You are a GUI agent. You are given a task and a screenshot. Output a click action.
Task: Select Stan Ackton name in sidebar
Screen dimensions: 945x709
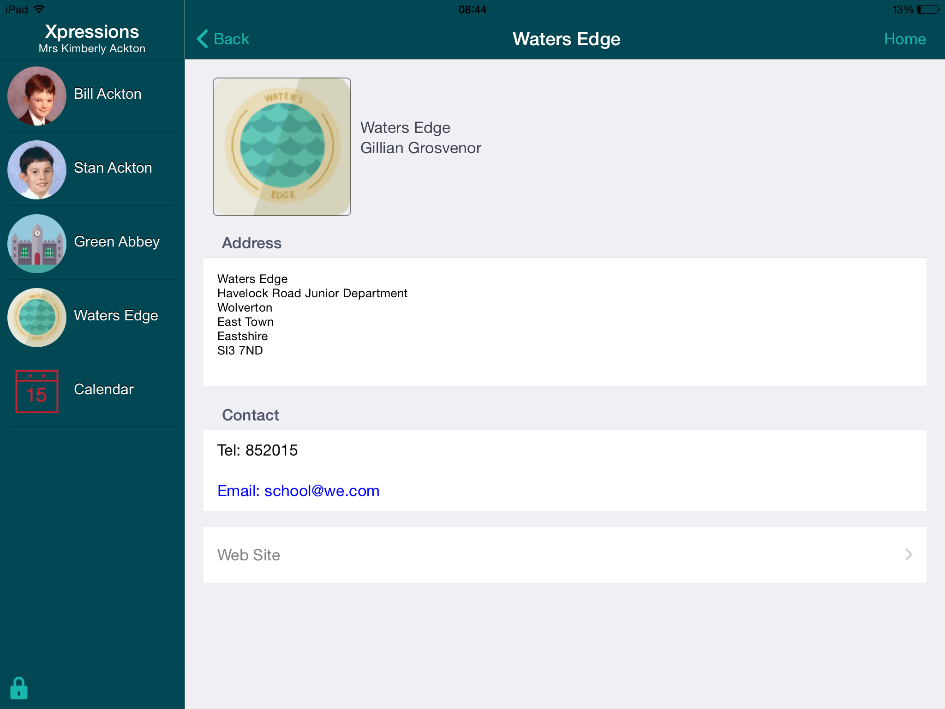pyautogui.click(x=113, y=168)
